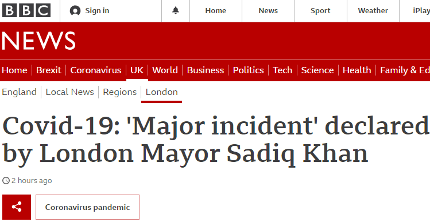Click the red share icon button
This screenshot has height=222, width=430.
coord(17,207)
